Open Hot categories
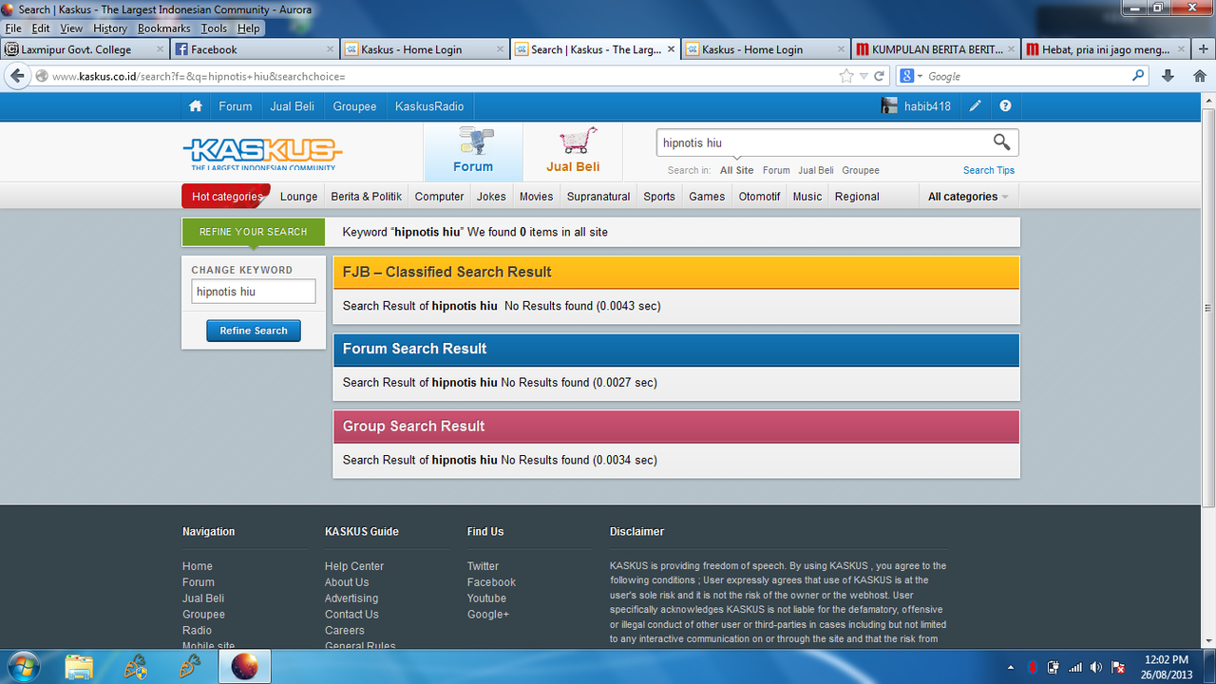Screen dimensions: 1216x684 pos(226,197)
